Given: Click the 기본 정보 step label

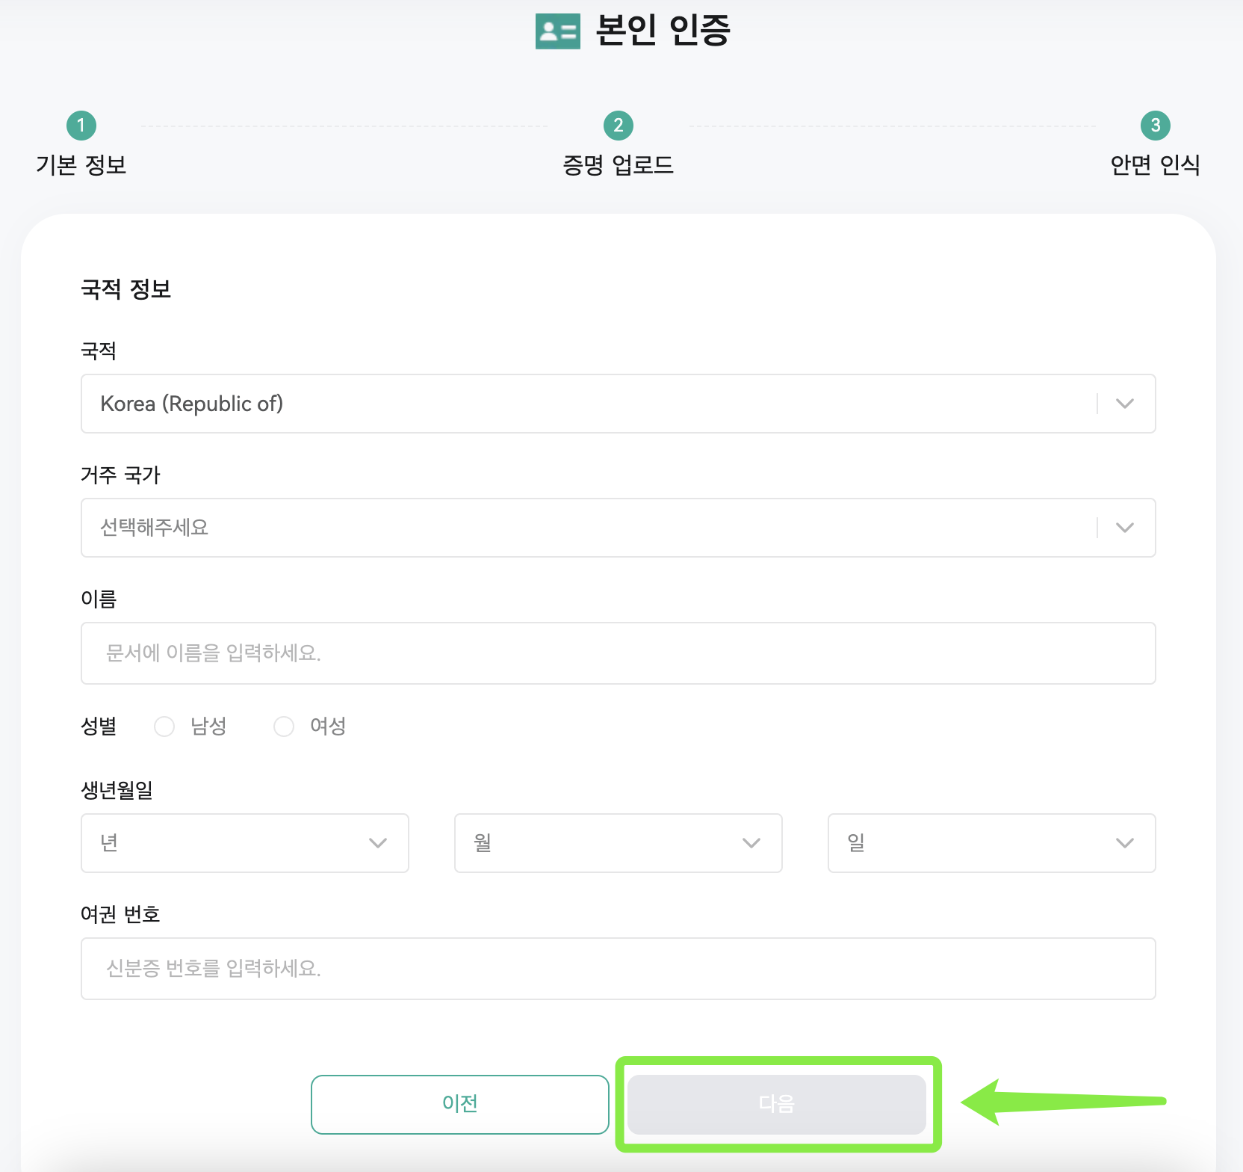Looking at the screenshot, I should [x=81, y=165].
